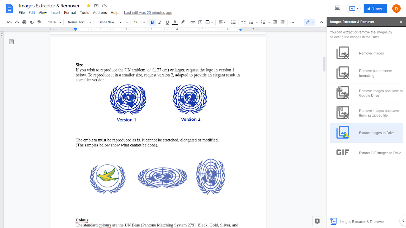Click the add comment icon
Screen dimensions: 406x228
(x=200, y=22)
